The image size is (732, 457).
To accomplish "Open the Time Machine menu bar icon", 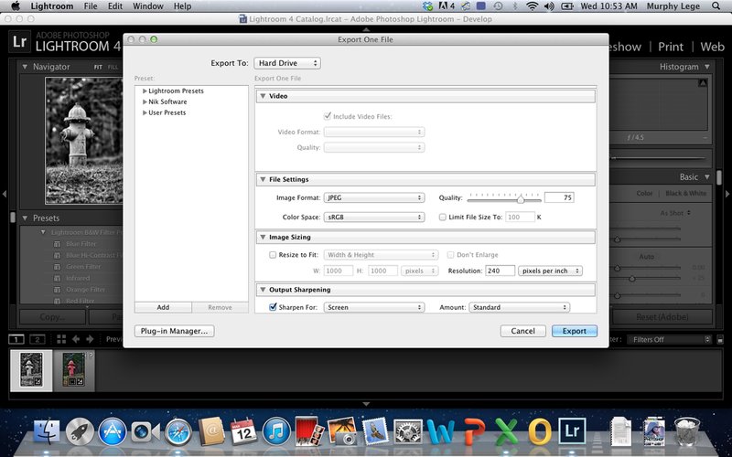I will (x=498, y=6).
